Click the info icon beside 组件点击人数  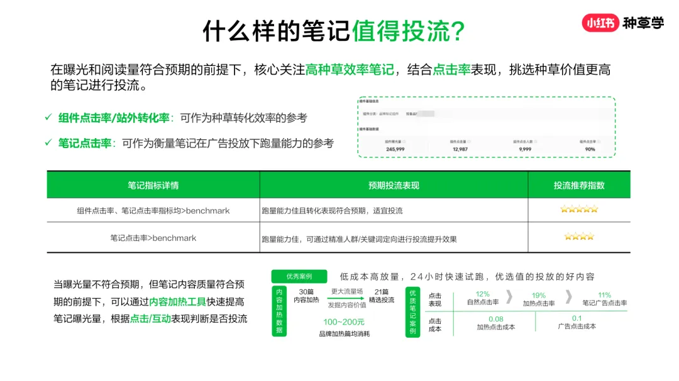coord(536,141)
